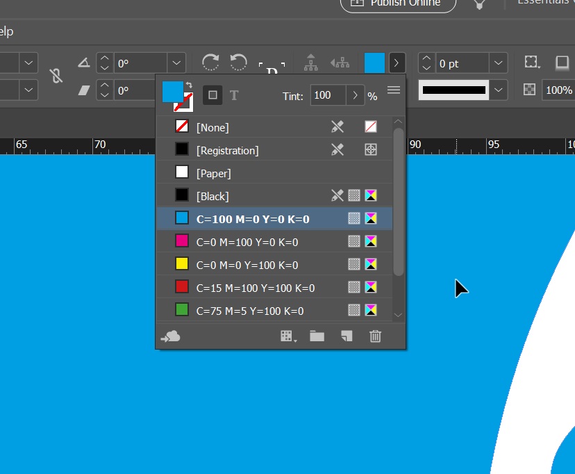This screenshot has width=575, height=474.
Task: Create a new color group folder
Action: click(317, 336)
